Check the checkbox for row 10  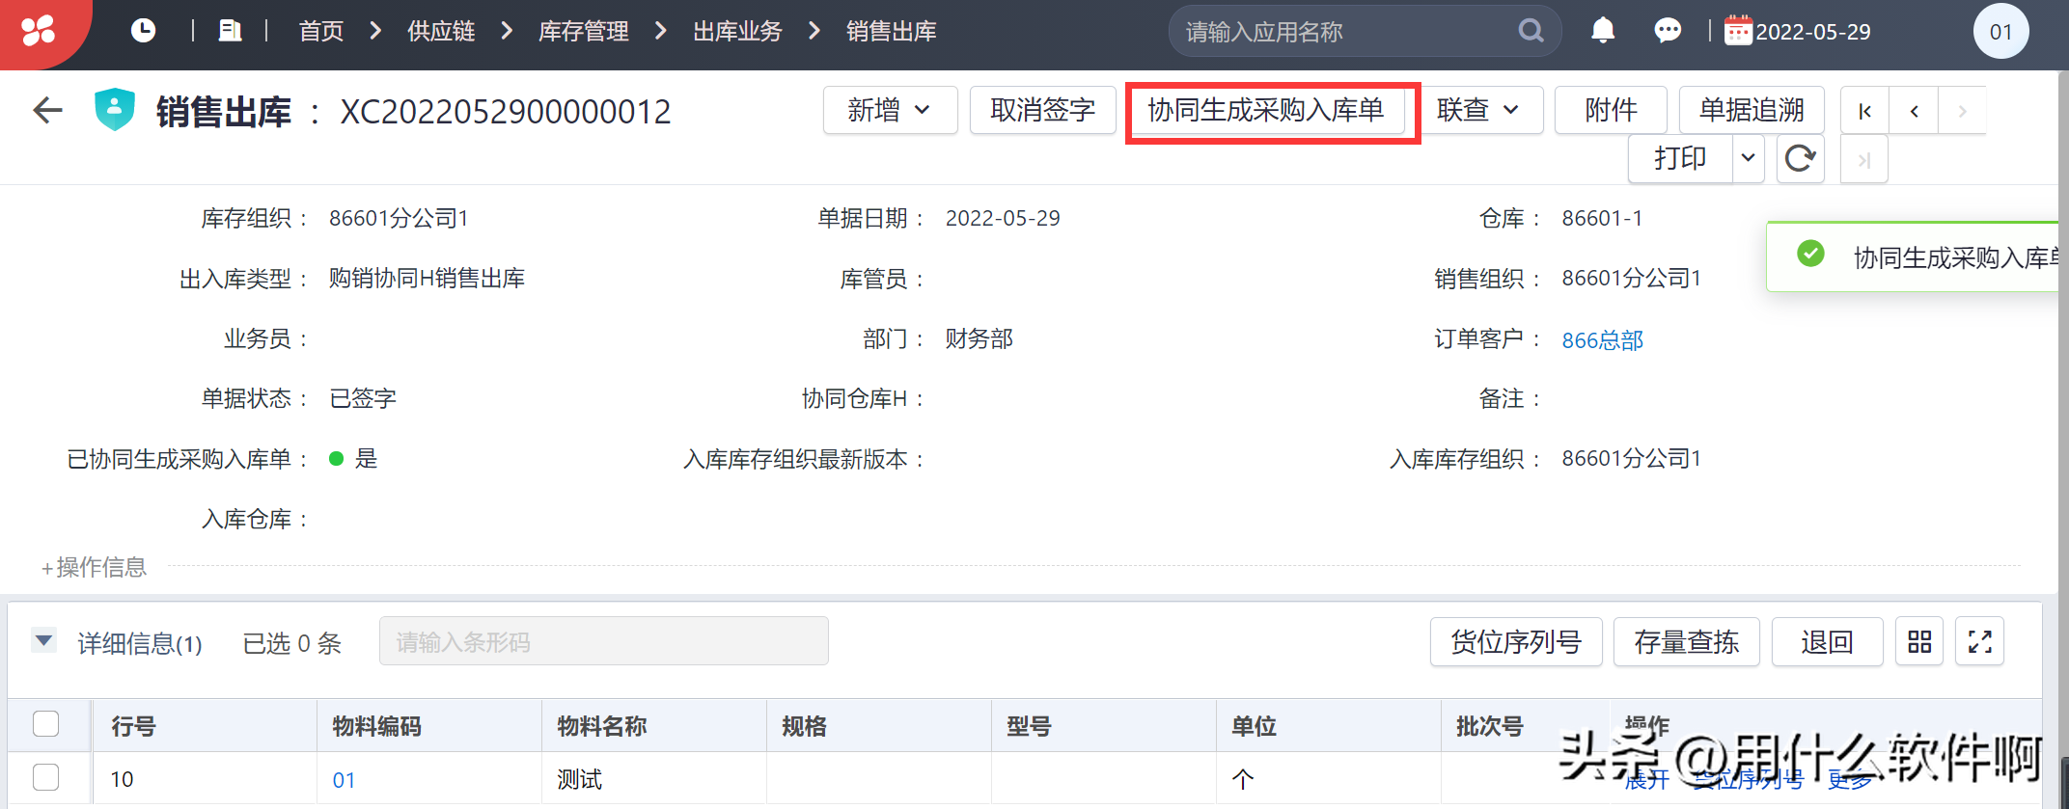(x=45, y=777)
